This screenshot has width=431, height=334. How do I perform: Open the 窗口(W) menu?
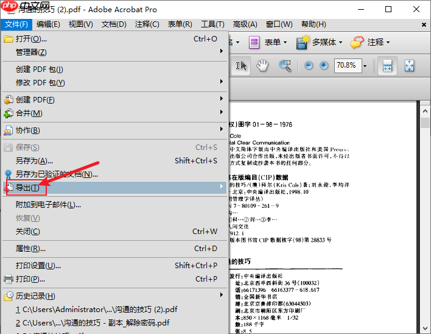point(279,24)
